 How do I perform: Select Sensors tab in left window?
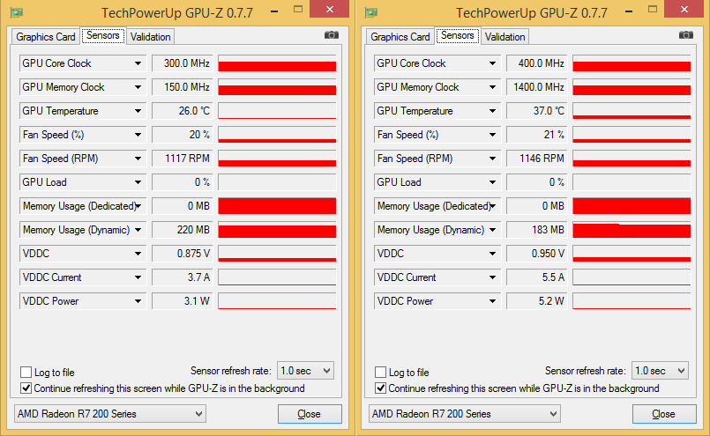[103, 35]
